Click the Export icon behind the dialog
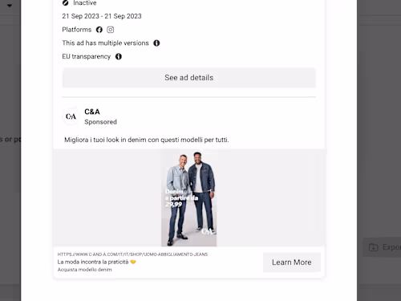 click(x=374, y=247)
